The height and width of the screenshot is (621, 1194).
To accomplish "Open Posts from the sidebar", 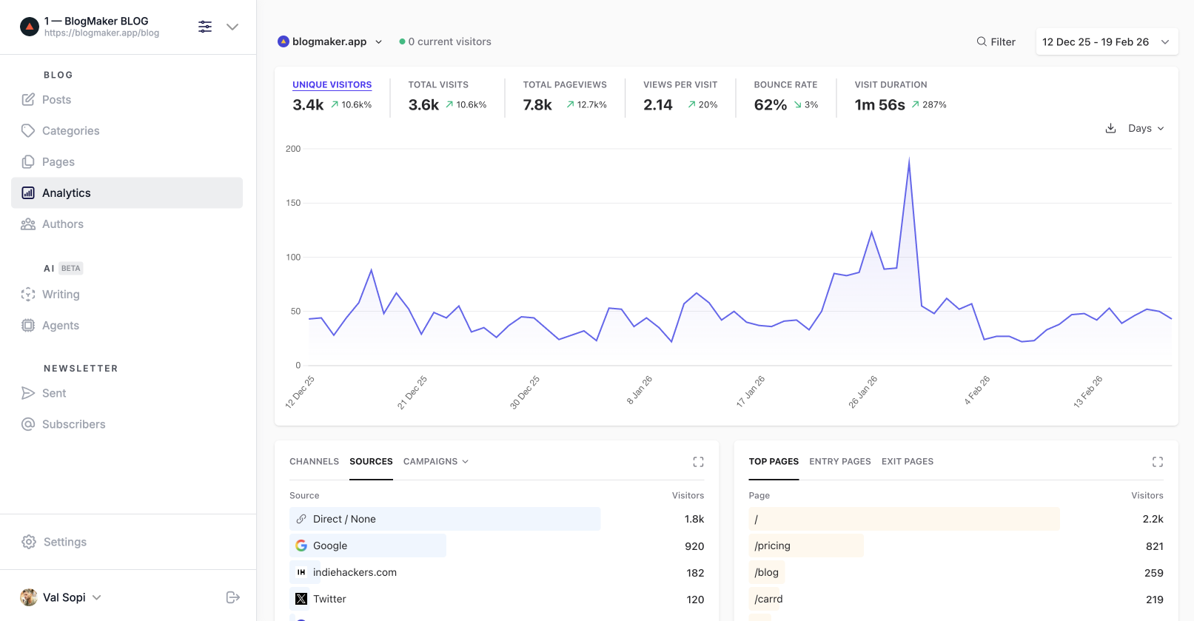I will coord(56,100).
